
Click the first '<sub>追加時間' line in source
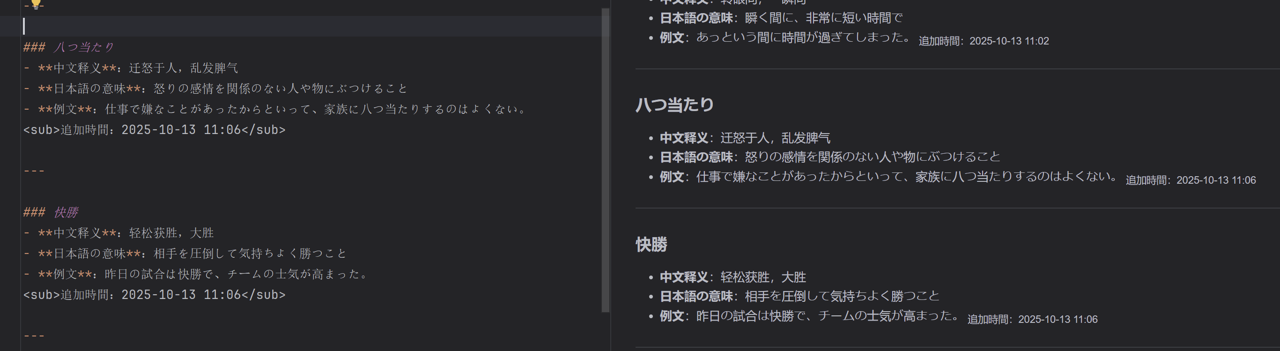click(155, 130)
